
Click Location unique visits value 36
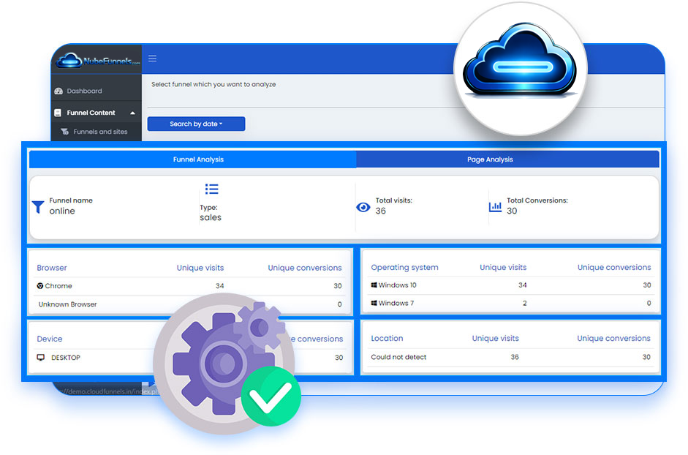tap(515, 357)
